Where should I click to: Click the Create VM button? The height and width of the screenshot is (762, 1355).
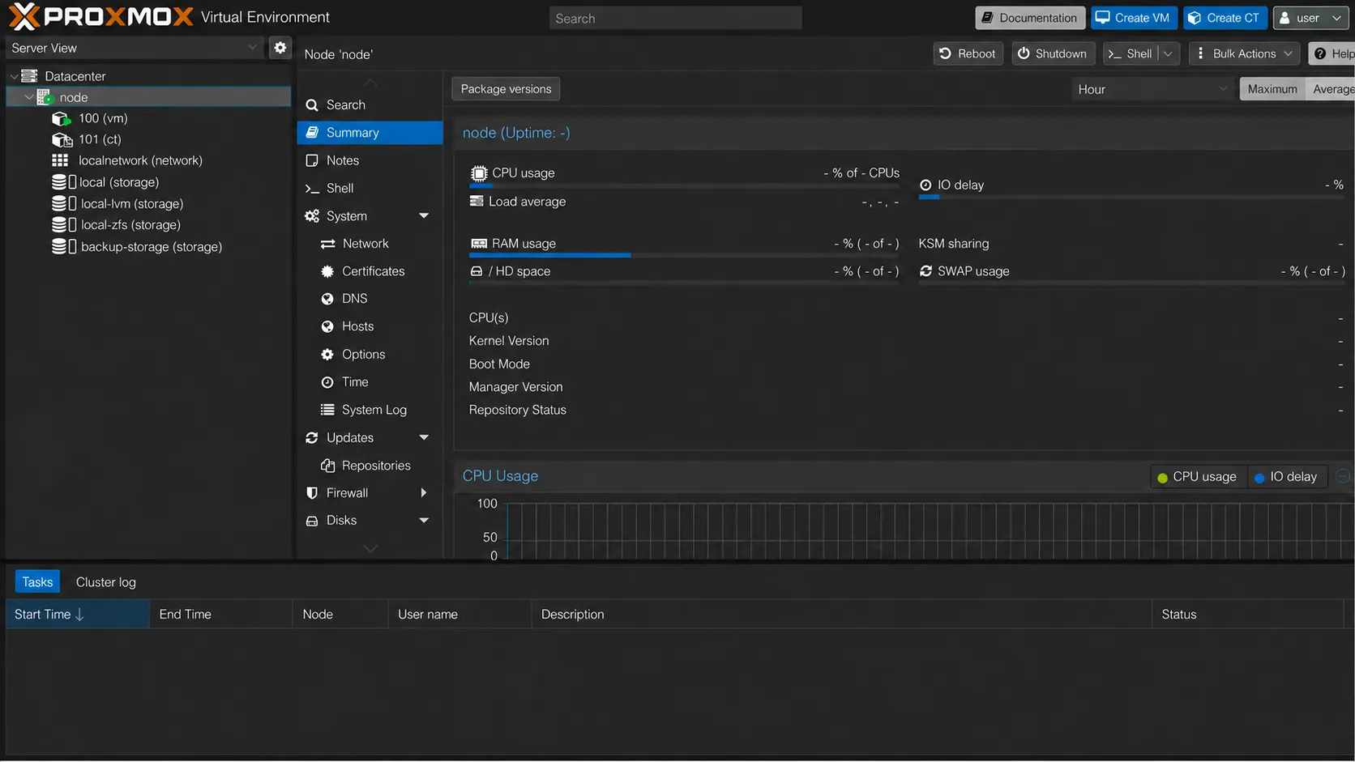click(1134, 18)
